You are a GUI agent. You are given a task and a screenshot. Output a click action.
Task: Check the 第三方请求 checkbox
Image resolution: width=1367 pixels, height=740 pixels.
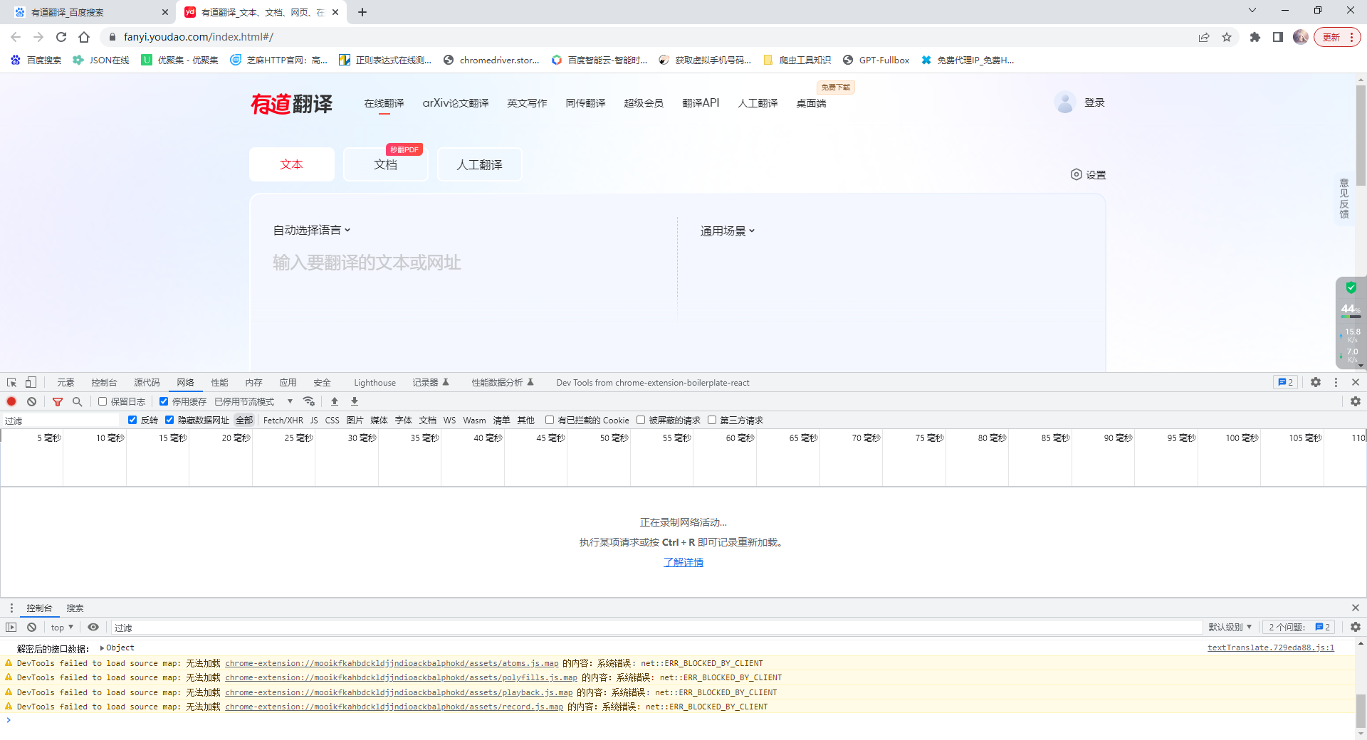pyautogui.click(x=712, y=421)
